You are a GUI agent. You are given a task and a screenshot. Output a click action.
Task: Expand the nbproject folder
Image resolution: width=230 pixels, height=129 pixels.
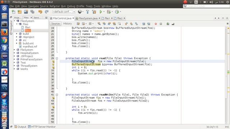[17, 37]
